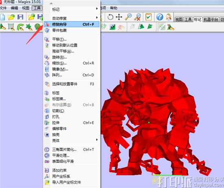224x188 pixels.
Task: Close the 工具 menu in menu bar
Action: (x=37, y=8)
